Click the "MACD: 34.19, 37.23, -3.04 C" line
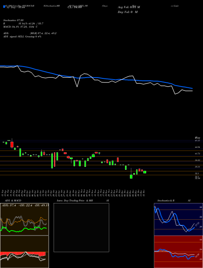Screen dimensions: 203x268 21,27
